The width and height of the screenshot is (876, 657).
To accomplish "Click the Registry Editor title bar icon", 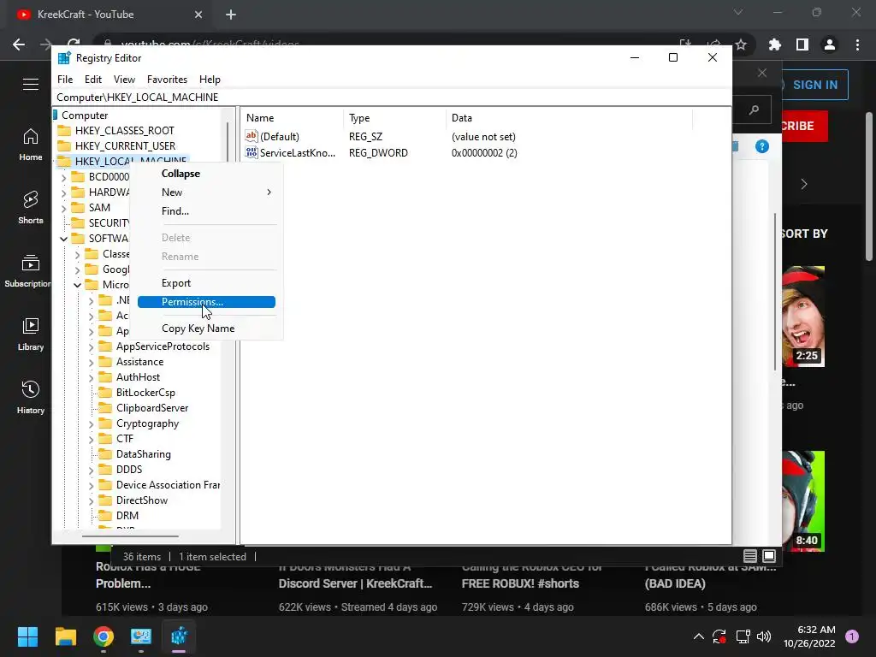I will 64,58.
